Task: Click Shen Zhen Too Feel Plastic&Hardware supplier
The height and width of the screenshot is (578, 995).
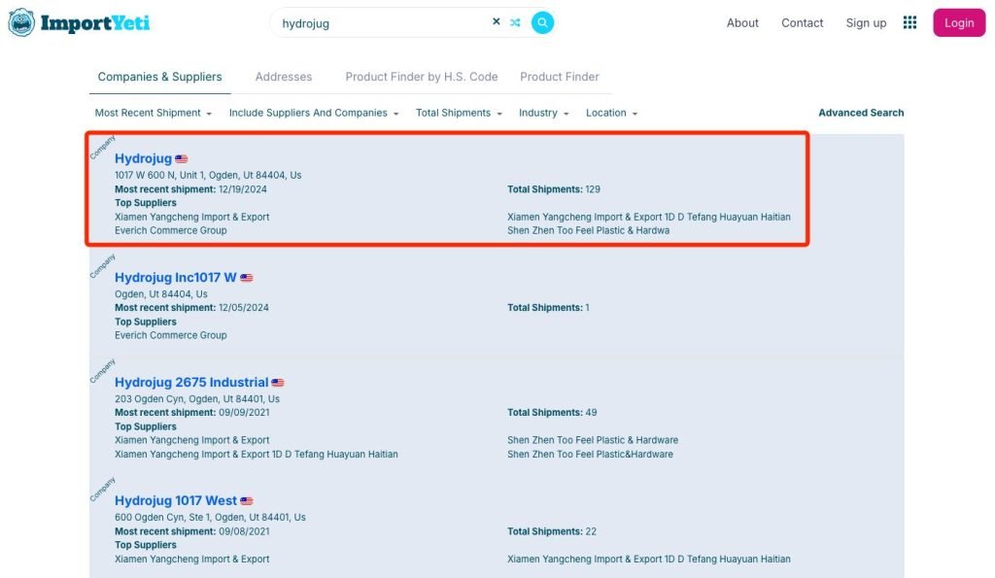Action: coord(590,455)
